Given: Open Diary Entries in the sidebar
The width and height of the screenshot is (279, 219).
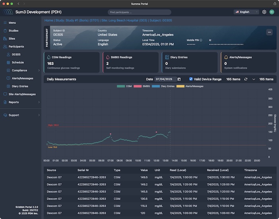Looking at the screenshot, I should [x=20, y=86].
